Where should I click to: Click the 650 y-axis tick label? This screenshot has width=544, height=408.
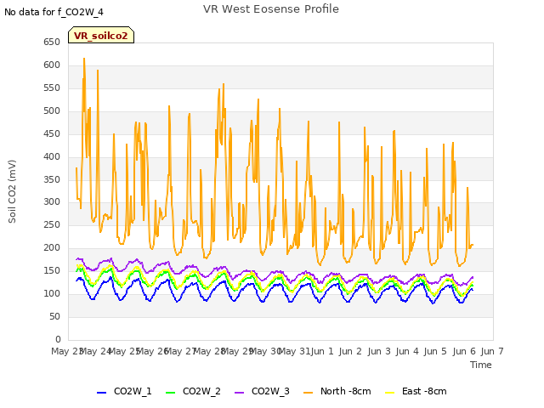point(52,42)
